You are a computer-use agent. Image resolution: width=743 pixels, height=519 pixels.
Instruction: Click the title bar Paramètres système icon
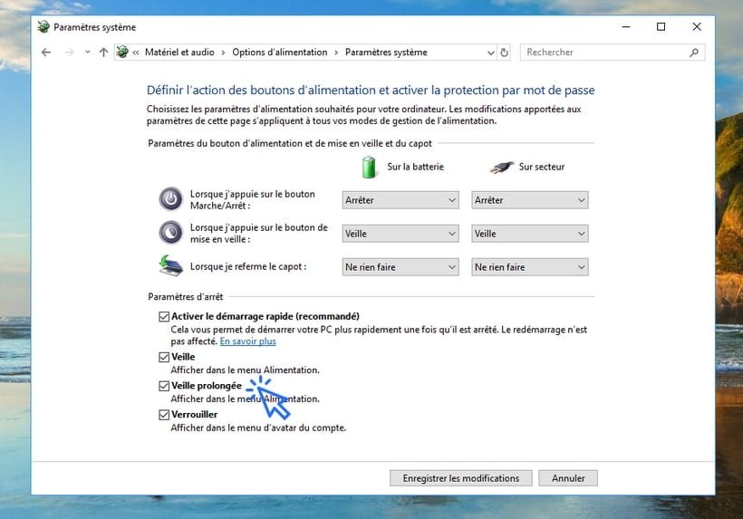click(x=43, y=27)
